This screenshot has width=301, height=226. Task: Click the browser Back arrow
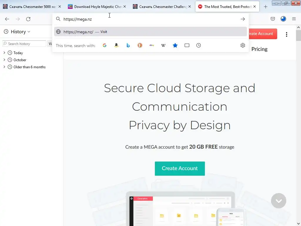7,19
